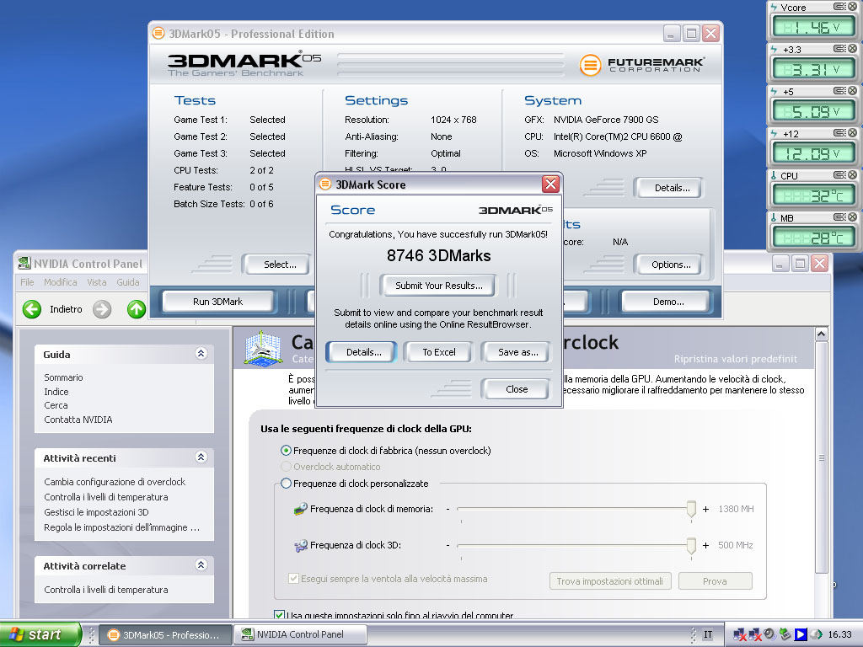The height and width of the screenshot is (647, 863).
Task: Click the Futuremark orange logo icon
Action: click(x=590, y=65)
